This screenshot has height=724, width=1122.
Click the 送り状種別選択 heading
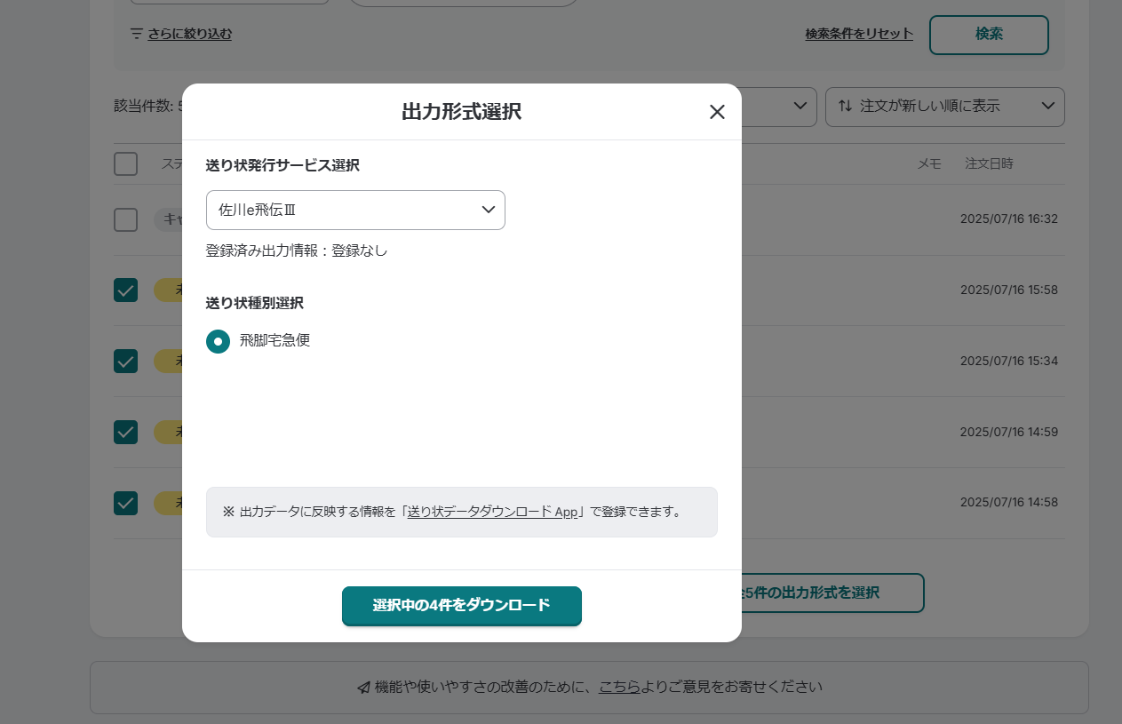tap(255, 303)
